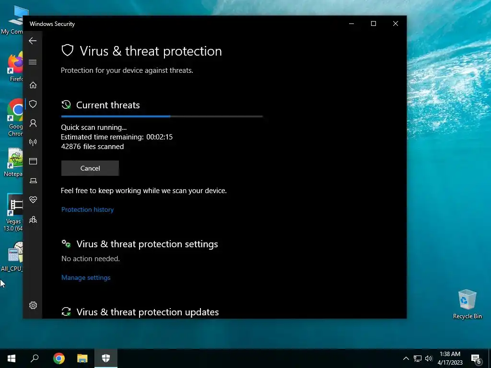Click 'No action needed.' text
The height and width of the screenshot is (368, 491).
91,258
